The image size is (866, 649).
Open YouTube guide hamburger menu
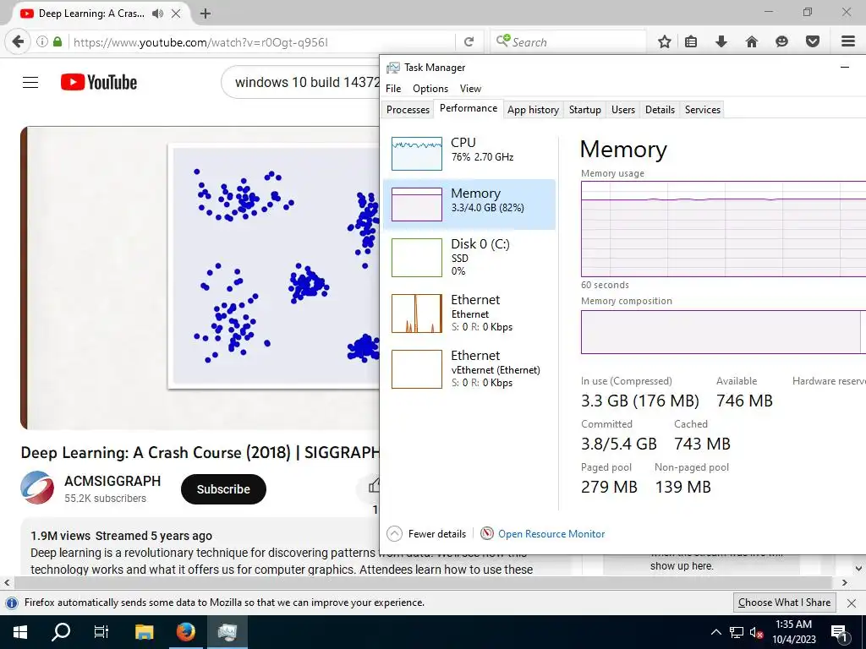tap(30, 82)
